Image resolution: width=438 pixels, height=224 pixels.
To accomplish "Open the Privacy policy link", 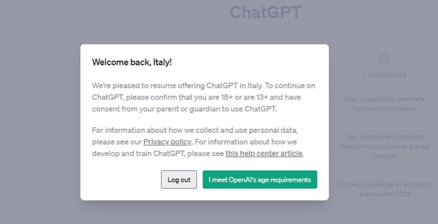I will pos(167,142).
